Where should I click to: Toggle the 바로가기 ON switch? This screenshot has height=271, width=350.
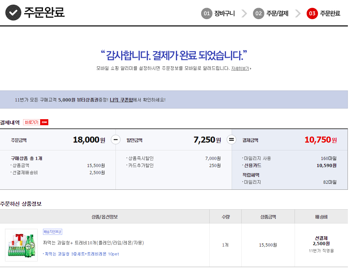coord(36,122)
